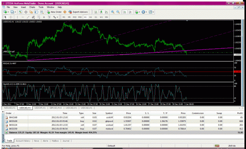Viewport: 246px width, 149px height.
Task: Expand the Arrows tool dropdown arrow
Action: pyautogui.click(x=57, y=17)
